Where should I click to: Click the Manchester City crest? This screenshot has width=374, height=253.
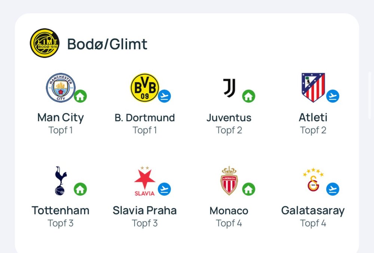pyautogui.click(x=61, y=87)
